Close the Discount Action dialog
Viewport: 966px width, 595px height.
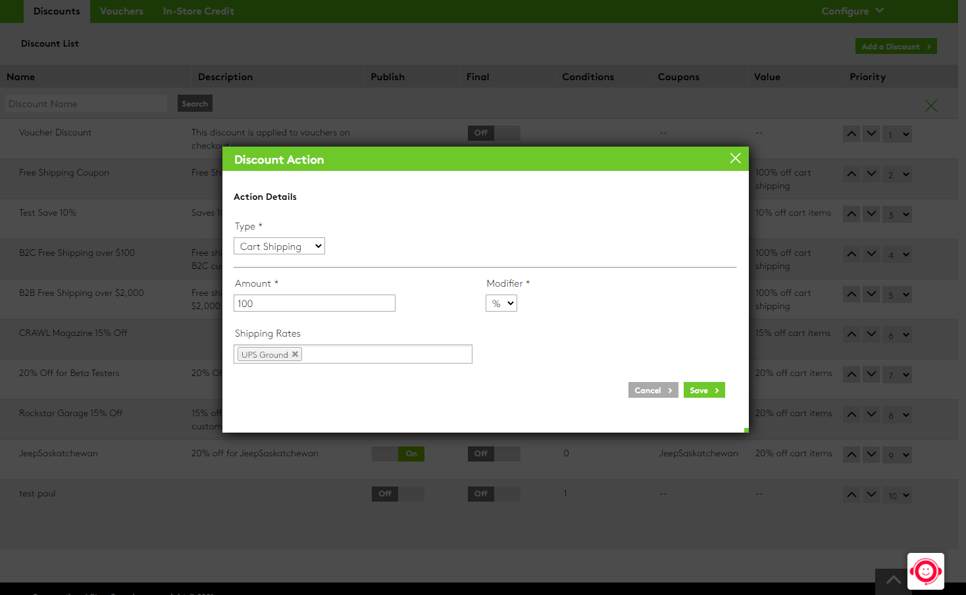[735, 158]
